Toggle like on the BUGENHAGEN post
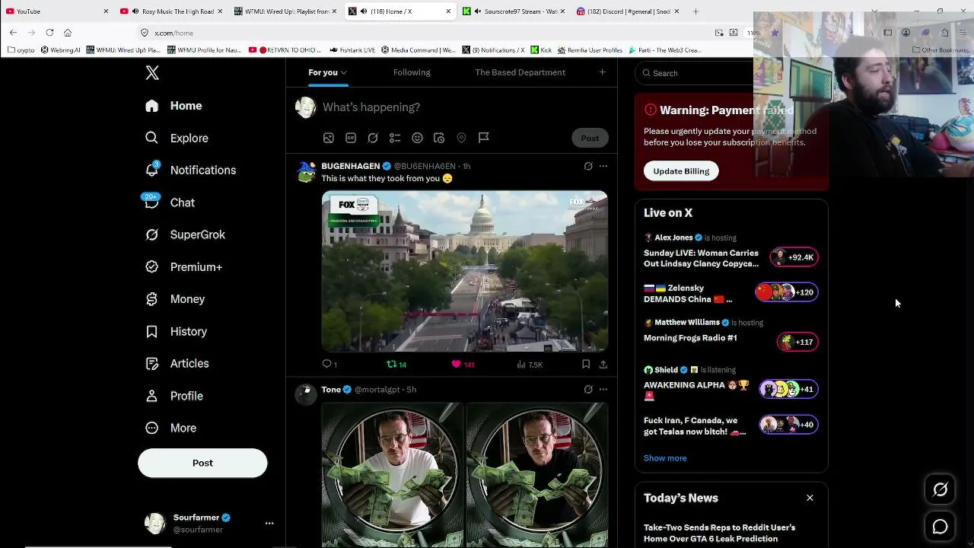Screen dimensions: 974x548 click(x=463, y=365)
